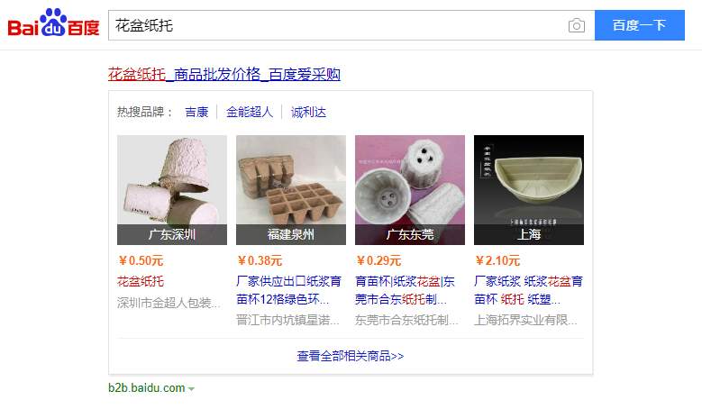702x409 pixels.
Task: Focus the search box containing 花盆纸托
Action: [336, 25]
